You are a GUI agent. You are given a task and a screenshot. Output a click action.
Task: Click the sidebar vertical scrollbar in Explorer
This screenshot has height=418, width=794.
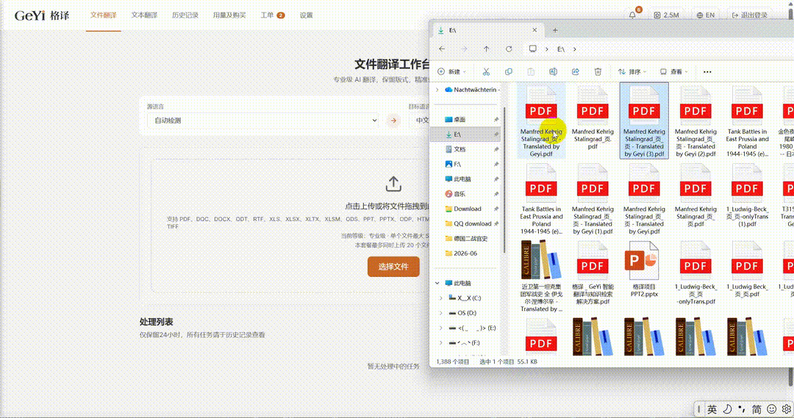click(x=504, y=180)
